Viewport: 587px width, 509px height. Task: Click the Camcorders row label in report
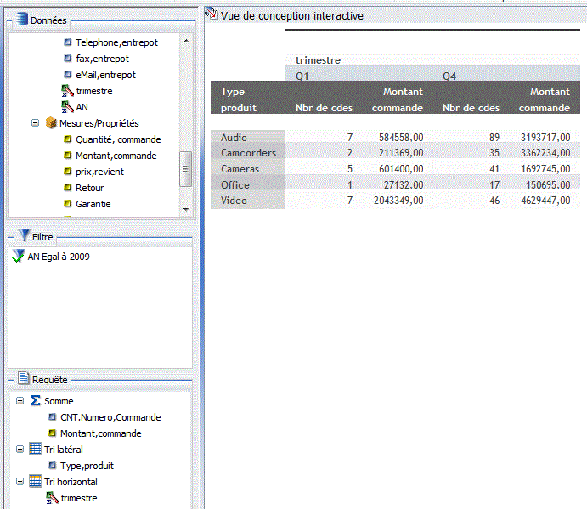coord(248,153)
